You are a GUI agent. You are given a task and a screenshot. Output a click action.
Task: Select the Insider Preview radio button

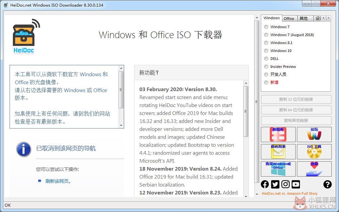coord(266,67)
